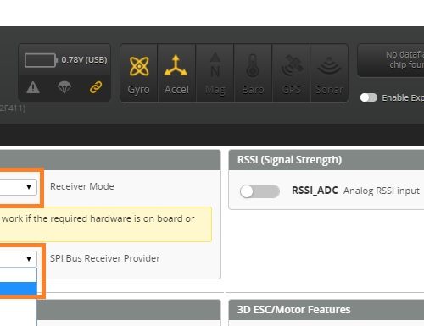This screenshot has width=424, height=326.
Task: Click the Baro sensor icon
Action: click(253, 65)
